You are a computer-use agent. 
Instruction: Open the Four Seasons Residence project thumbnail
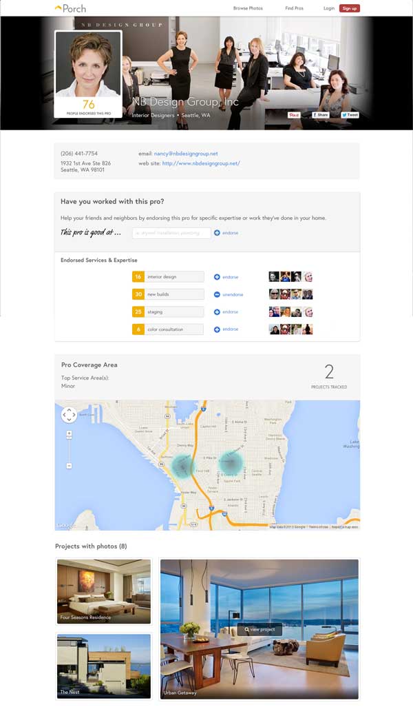click(x=103, y=591)
